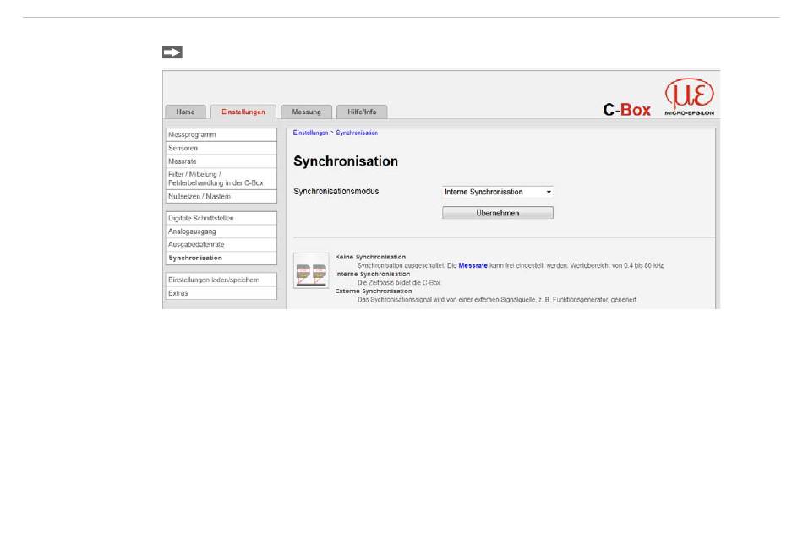The image size is (803, 555).
Task: Open Digitale Schnittstellen settings
Action: tap(221, 218)
